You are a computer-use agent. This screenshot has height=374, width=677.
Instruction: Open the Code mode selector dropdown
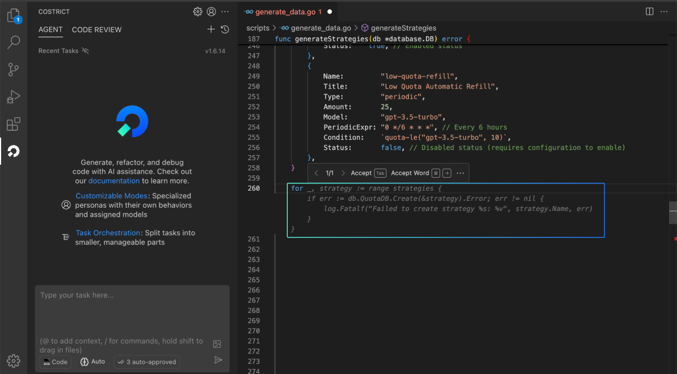tap(55, 362)
